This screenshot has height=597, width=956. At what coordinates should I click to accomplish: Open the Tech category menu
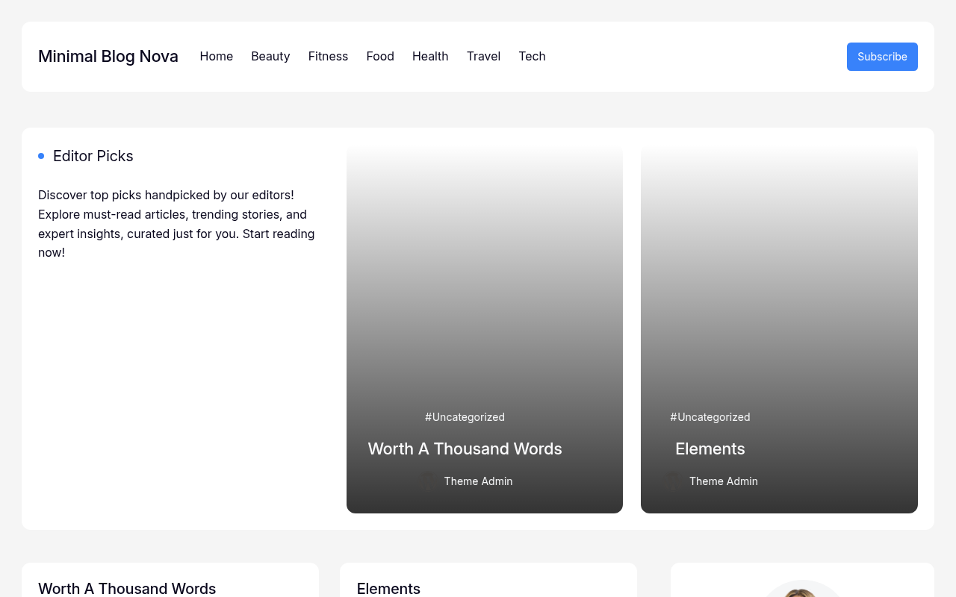point(532,57)
